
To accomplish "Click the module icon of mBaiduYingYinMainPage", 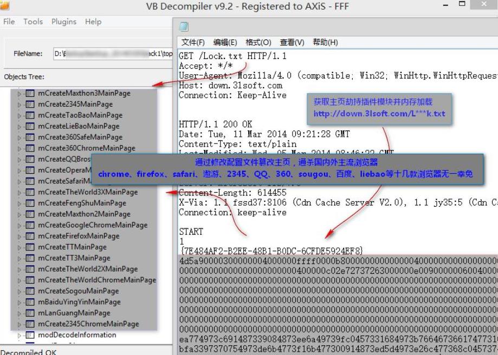I will coord(30,302).
